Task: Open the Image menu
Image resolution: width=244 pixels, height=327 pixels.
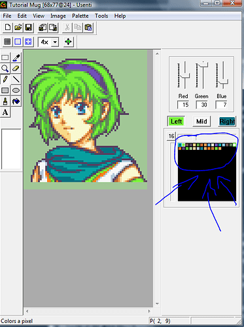Action: coord(58,16)
